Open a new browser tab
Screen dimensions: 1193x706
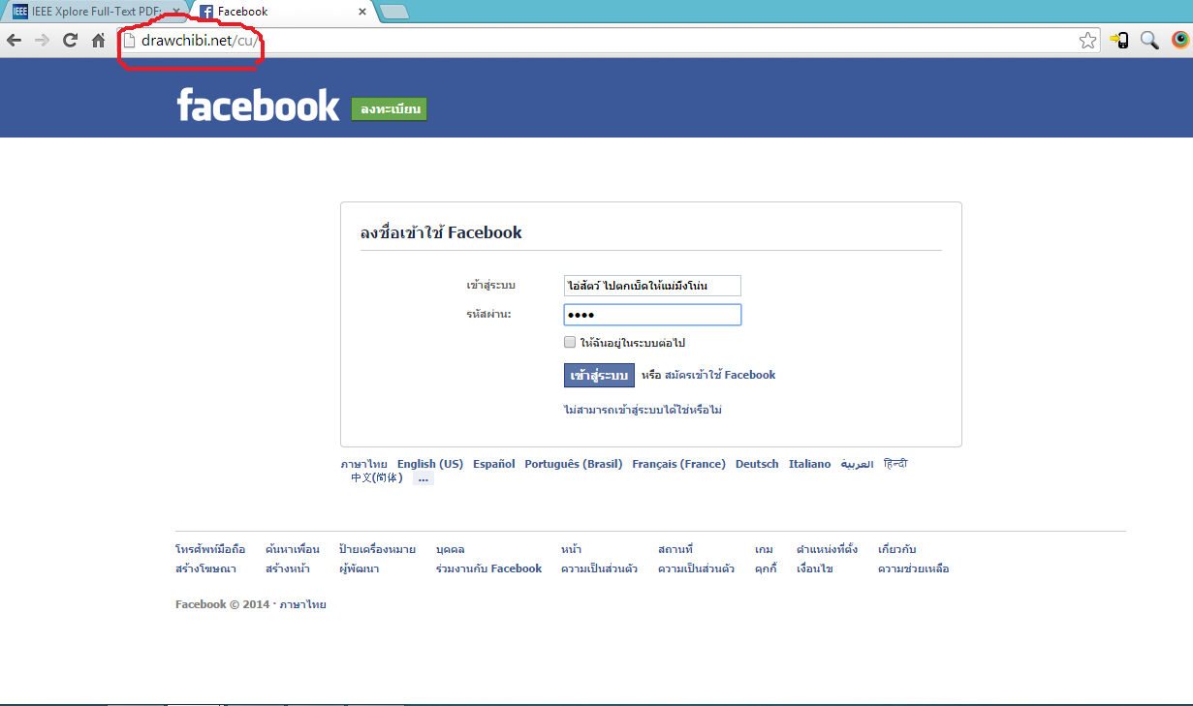coord(393,12)
